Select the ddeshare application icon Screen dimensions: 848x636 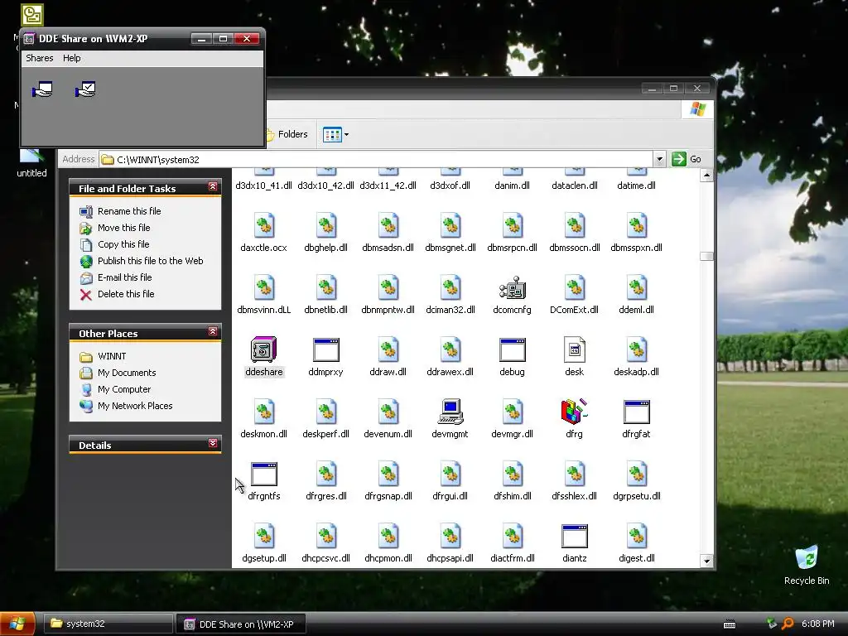263,350
